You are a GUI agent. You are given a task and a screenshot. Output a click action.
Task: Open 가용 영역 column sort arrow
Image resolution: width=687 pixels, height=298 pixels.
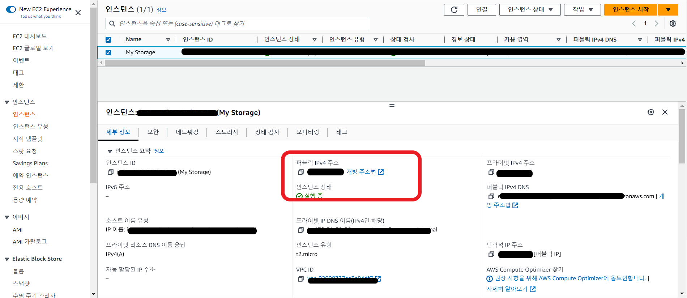[x=559, y=40]
